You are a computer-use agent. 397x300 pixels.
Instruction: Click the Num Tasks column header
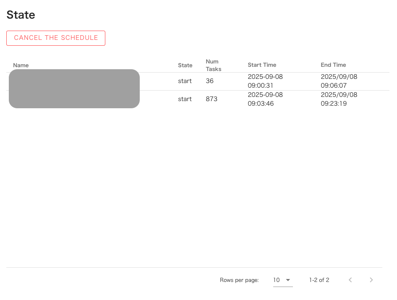coord(214,65)
